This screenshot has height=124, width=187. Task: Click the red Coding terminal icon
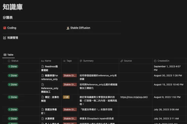click(5, 28)
